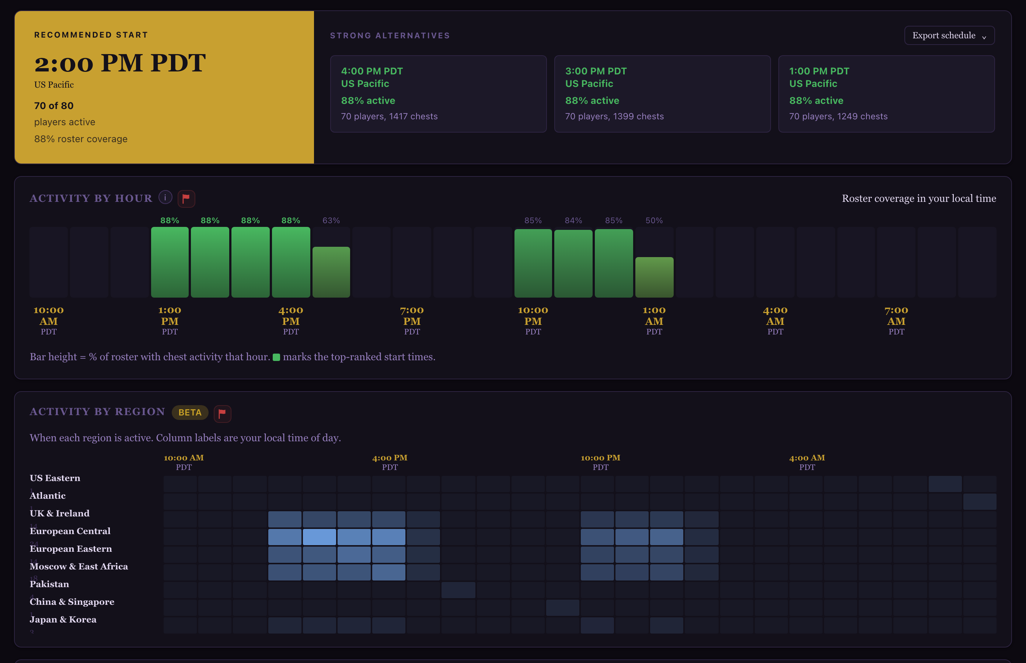Click the 50% activity bar
Image resolution: width=1026 pixels, height=663 pixels.
click(x=654, y=277)
